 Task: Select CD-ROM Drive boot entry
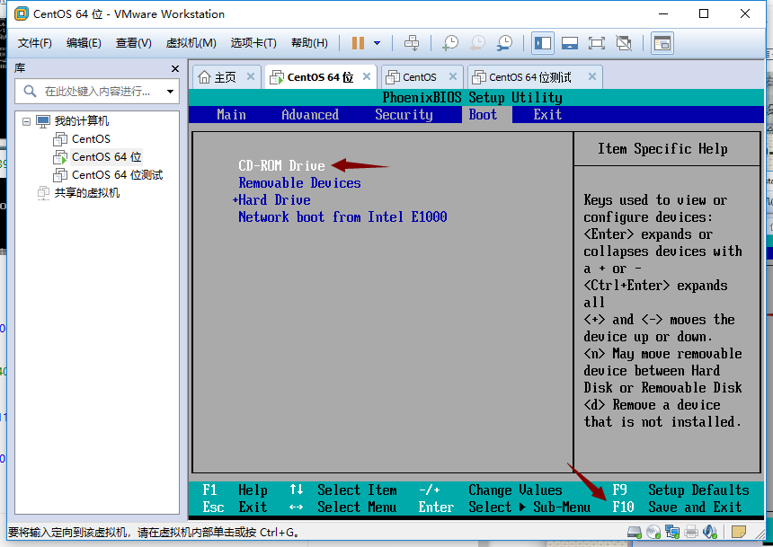click(281, 165)
